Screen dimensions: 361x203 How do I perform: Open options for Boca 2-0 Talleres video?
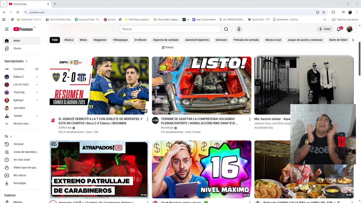[147, 120]
